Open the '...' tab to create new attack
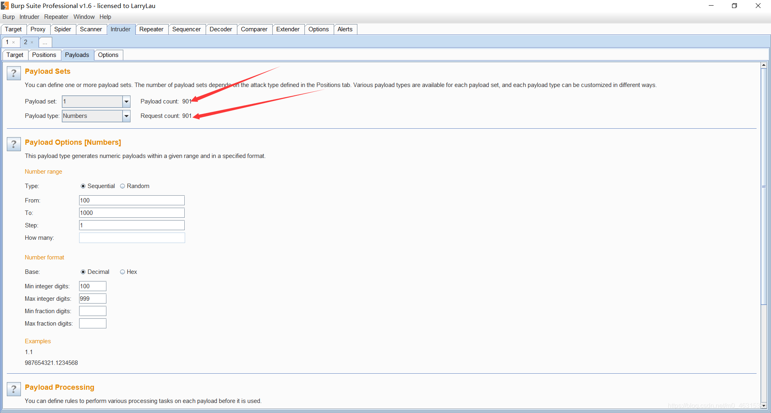 pyautogui.click(x=45, y=42)
